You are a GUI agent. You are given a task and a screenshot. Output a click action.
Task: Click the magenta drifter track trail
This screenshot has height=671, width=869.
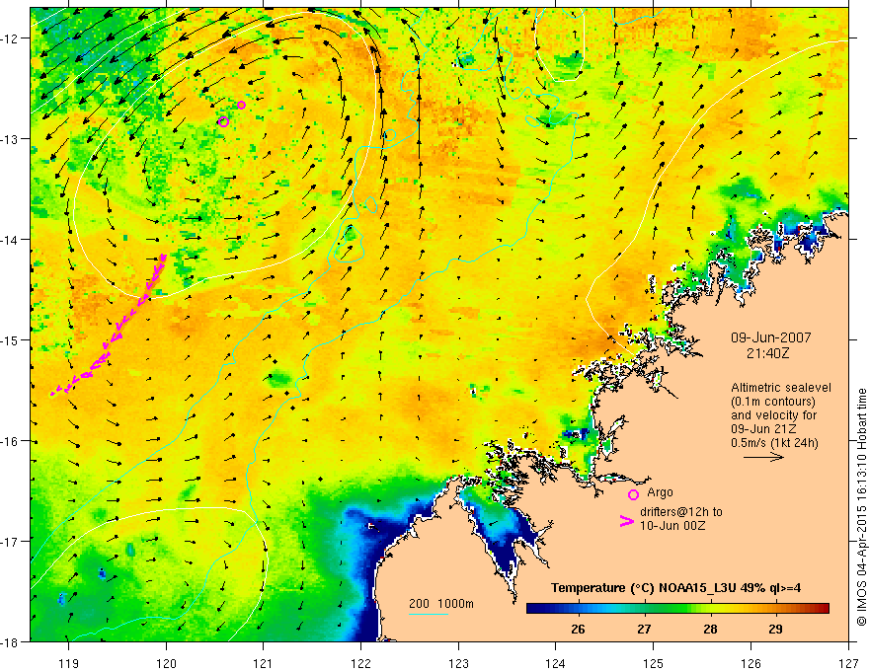pyautogui.click(x=110, y=325)
